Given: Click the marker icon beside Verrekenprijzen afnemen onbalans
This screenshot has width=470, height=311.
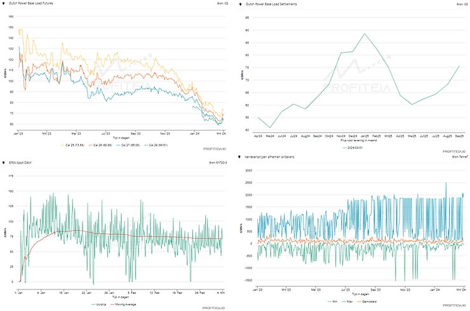Looking at the screenshot, I should (239, 156).
